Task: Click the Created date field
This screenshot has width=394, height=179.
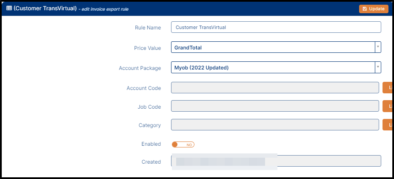Action: 276,161
